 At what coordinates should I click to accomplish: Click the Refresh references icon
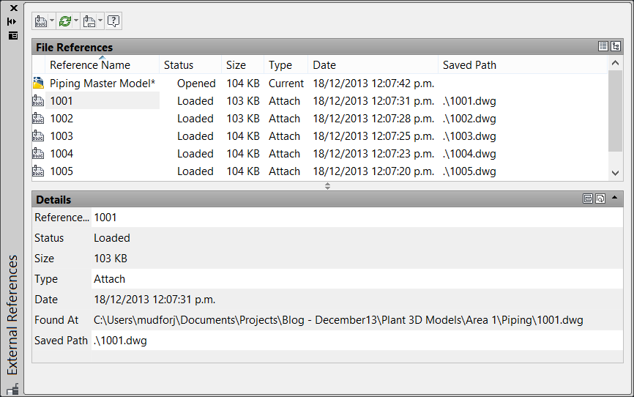coord(64,21)
